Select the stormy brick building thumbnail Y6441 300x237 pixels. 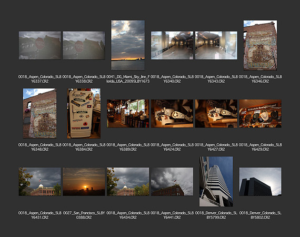click(172, 182)
